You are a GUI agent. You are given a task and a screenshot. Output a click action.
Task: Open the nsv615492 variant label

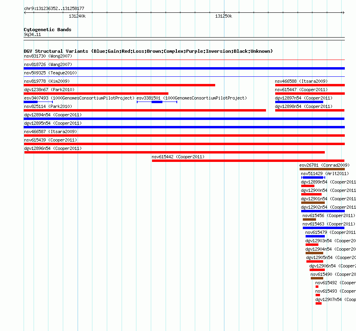(x=335, y=283)
